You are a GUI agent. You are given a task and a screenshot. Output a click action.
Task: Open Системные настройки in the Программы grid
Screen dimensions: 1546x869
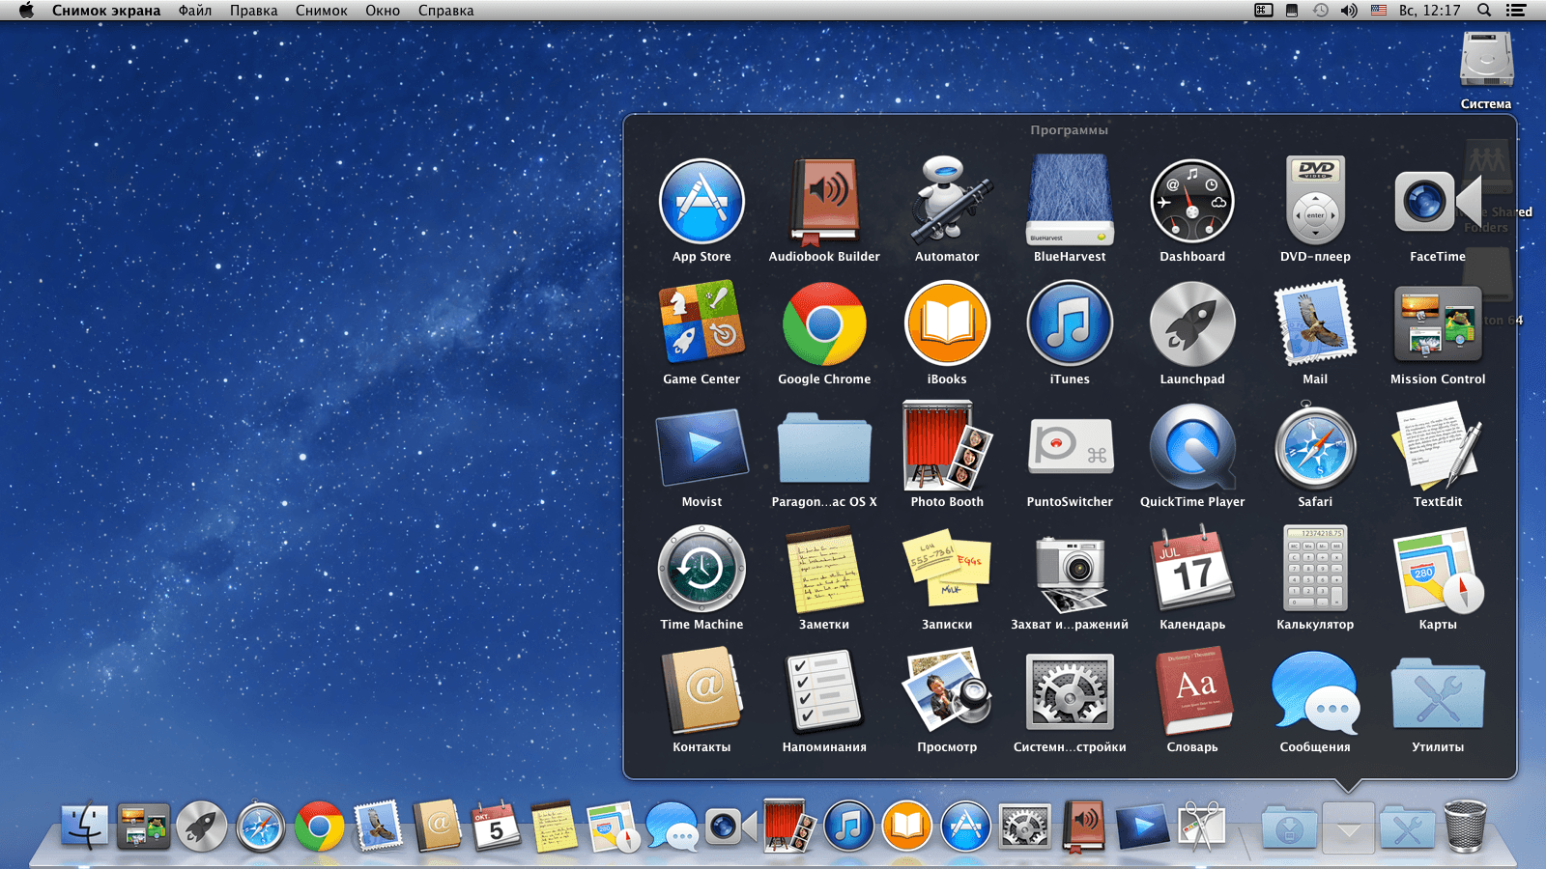tap(1070, 692)
